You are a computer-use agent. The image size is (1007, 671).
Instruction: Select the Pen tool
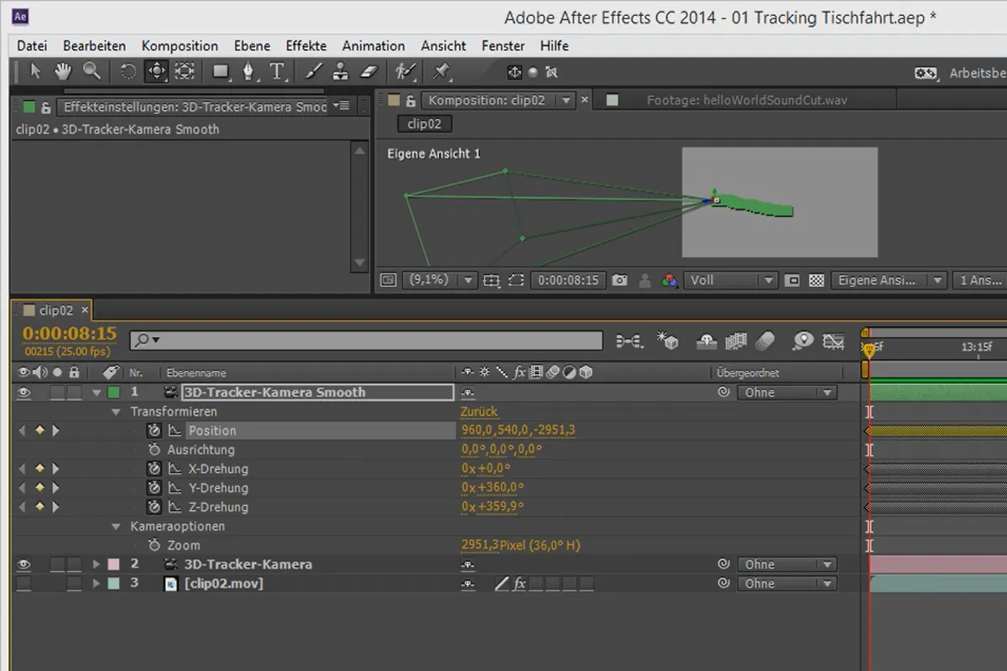tap(249, 71)
